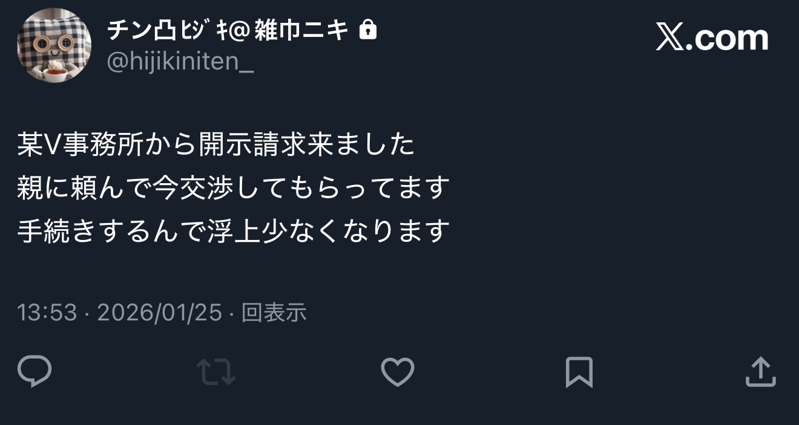Repost this post using the retweet icon

[216, 372]
